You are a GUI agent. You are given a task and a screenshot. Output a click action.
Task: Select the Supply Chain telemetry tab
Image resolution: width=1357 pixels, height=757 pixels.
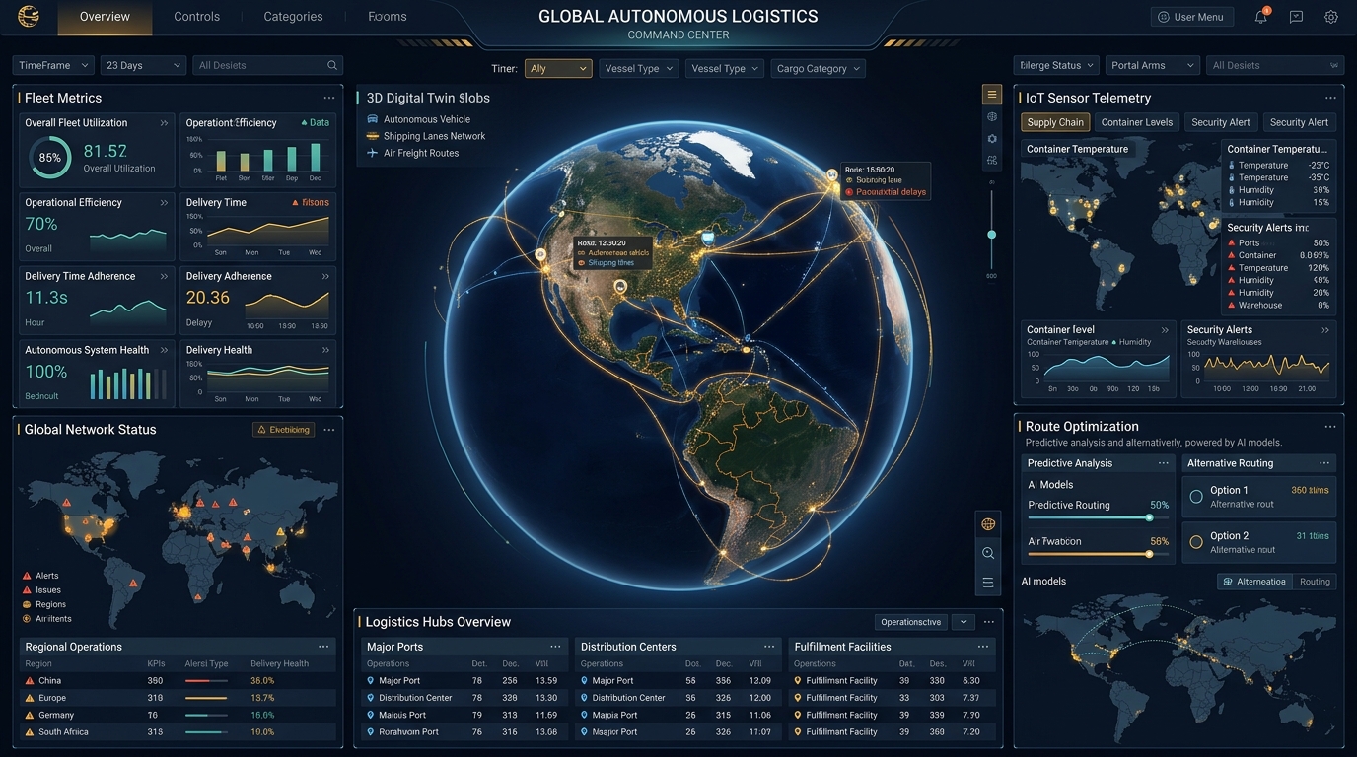(1055, 122)
